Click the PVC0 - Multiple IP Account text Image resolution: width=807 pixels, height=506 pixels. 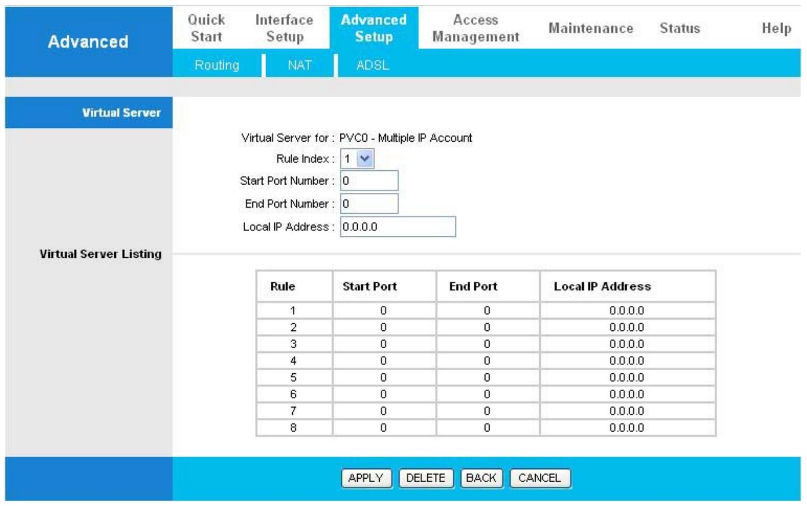(x=406, y=138)
